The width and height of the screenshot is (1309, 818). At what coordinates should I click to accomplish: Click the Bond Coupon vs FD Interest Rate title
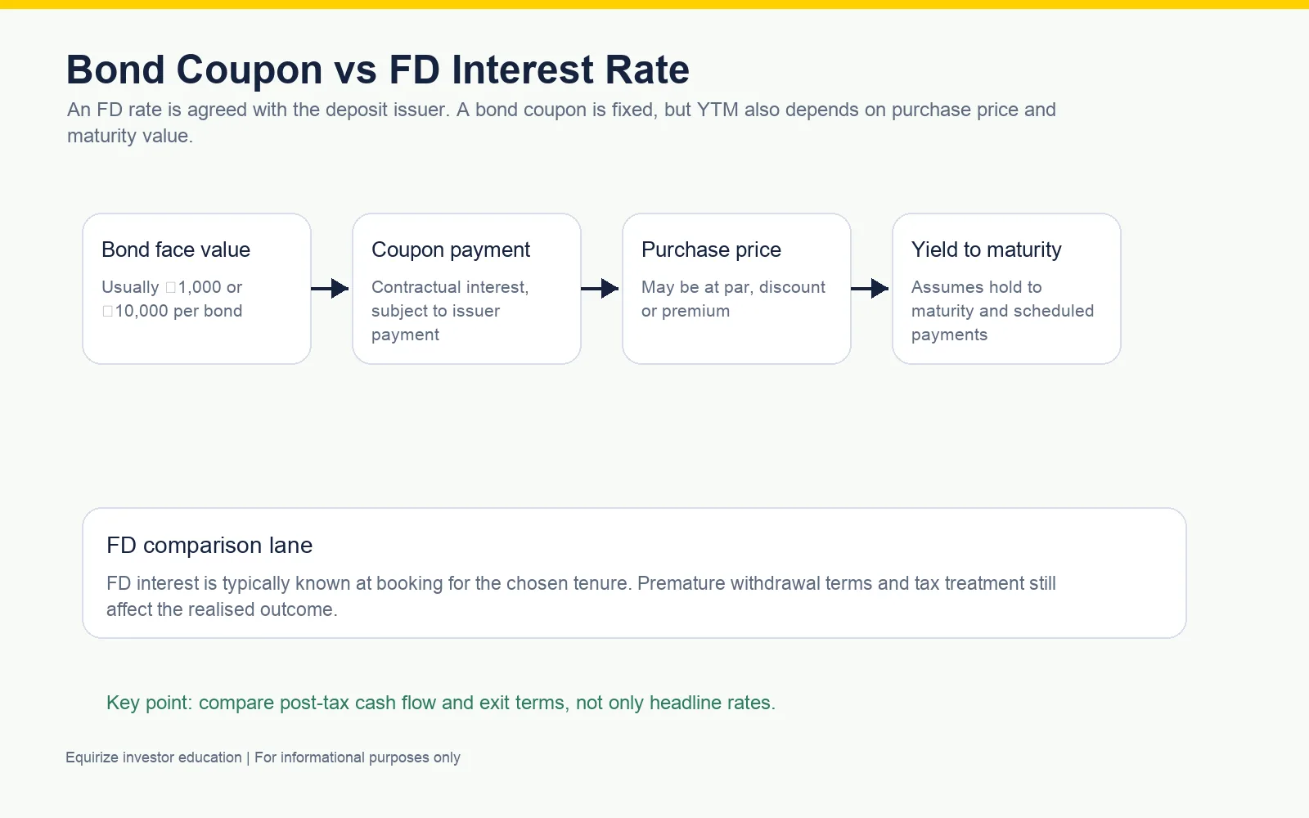point(378,70)
